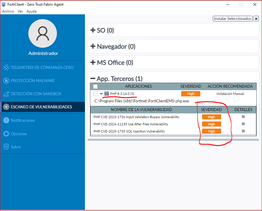This screenshot has height=211, width=262.
Task: Open the Ver menu
Action: coord(20,11)
